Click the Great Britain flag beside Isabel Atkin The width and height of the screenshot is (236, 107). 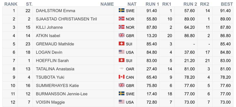point(122,35)
